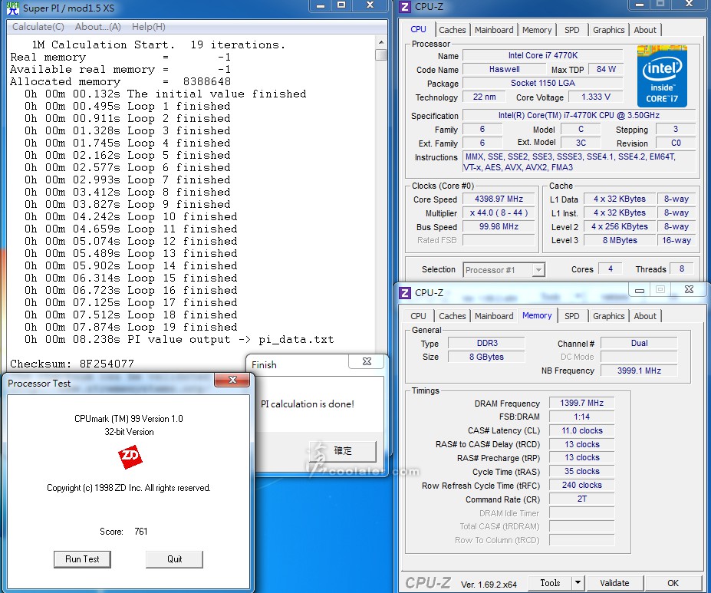Click the Score 761 value in Processor Test
The image size is (711, 593).
click(141, 532)
